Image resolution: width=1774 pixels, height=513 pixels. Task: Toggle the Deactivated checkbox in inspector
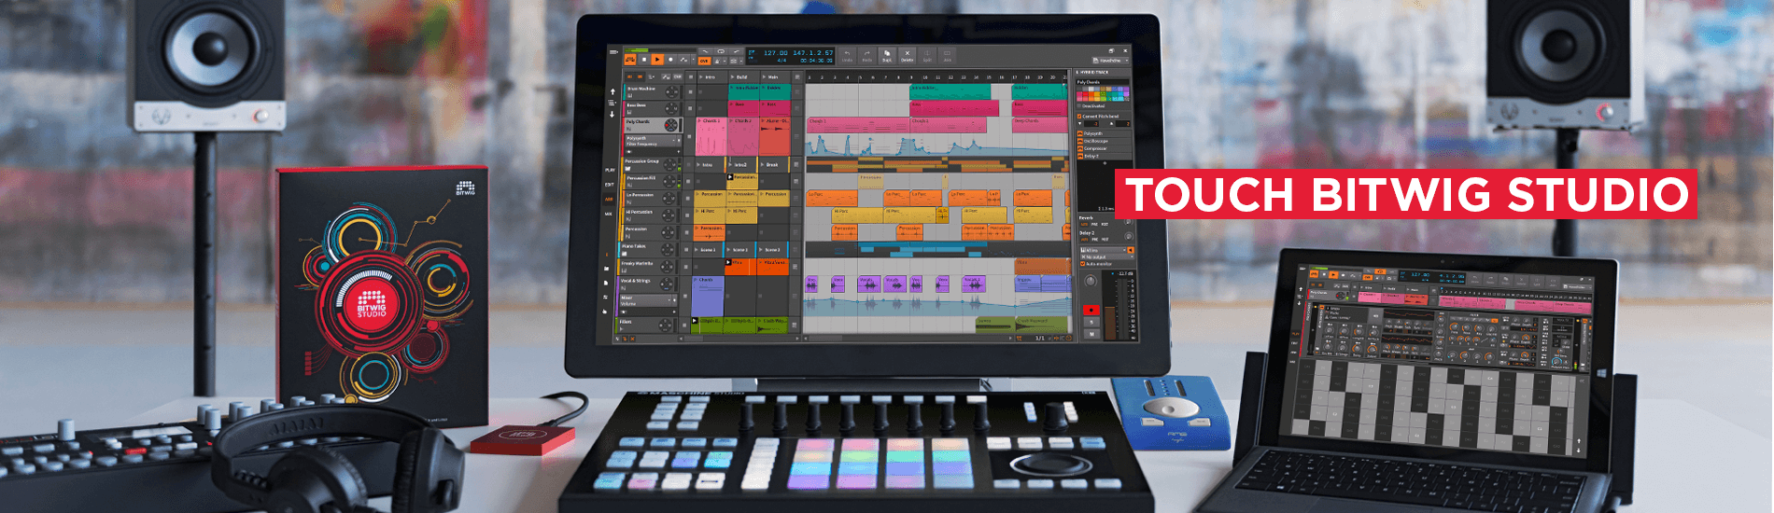click(1079, 105)
